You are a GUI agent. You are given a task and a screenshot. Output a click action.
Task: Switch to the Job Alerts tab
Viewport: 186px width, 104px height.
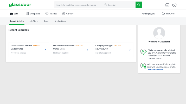click(34, 21)
